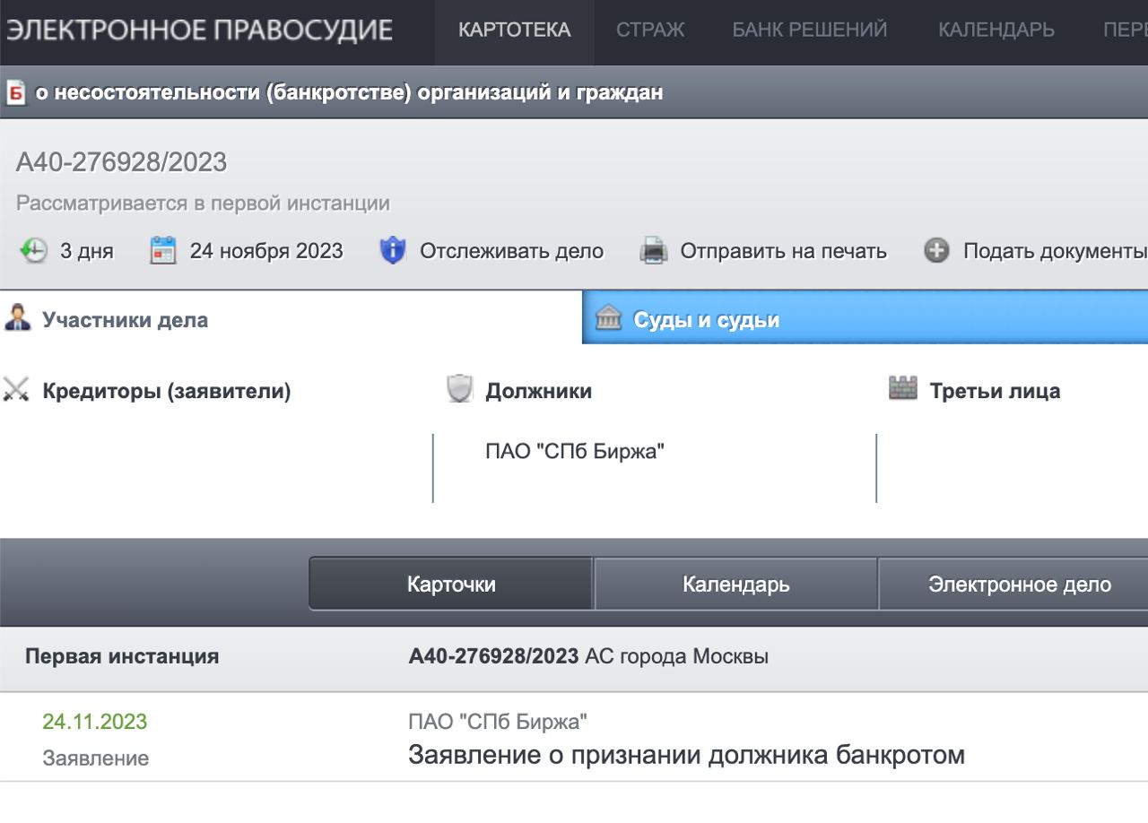Screen dimensions: 1148x823
Task: Open Заявление о признании должника банкротом
Action: point(686,755)
